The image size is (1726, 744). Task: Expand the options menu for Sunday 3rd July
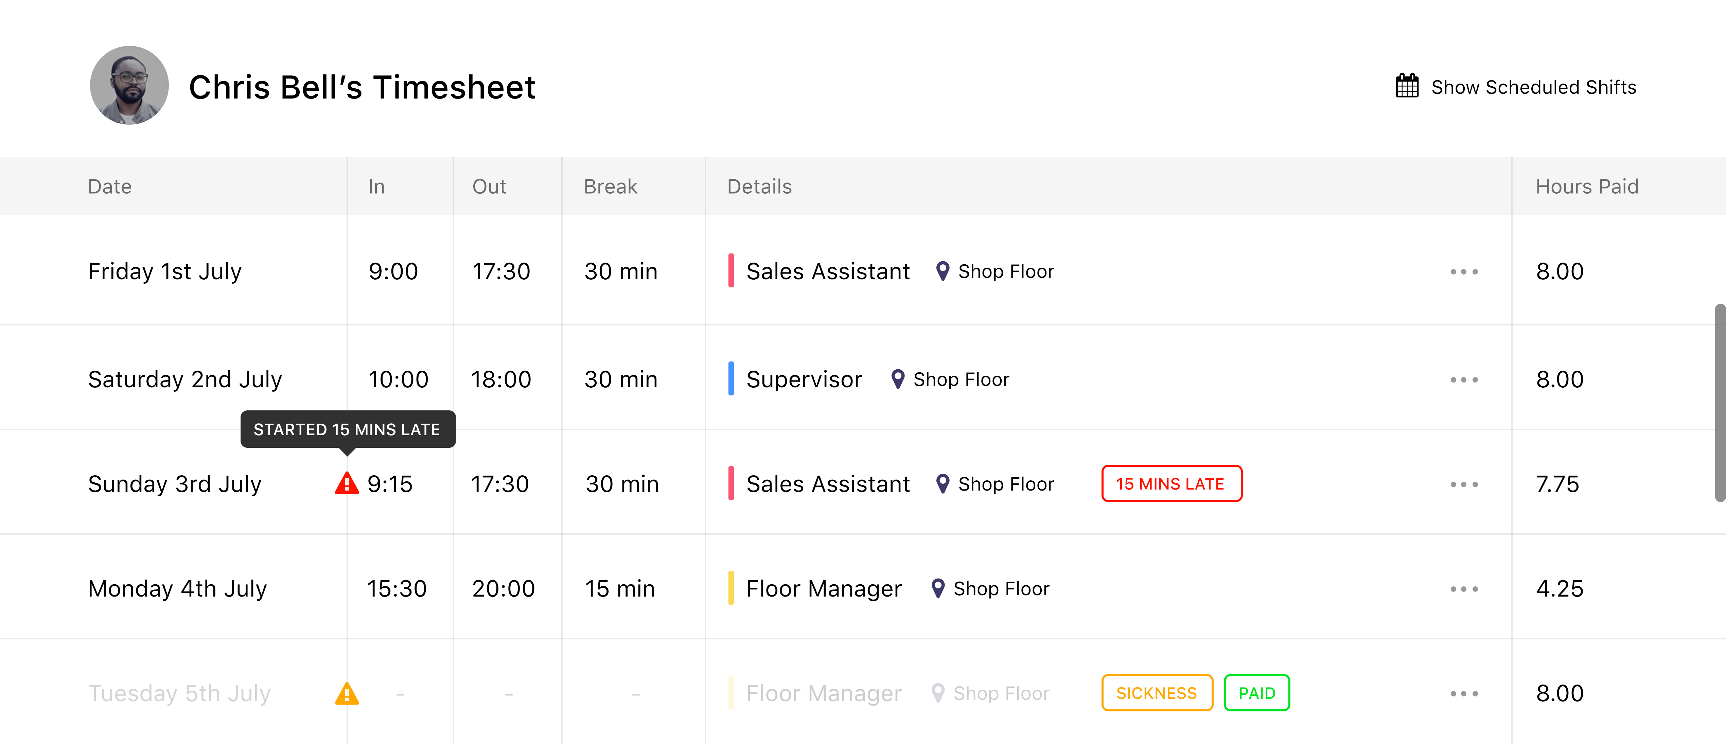[x=1463, y=484]
